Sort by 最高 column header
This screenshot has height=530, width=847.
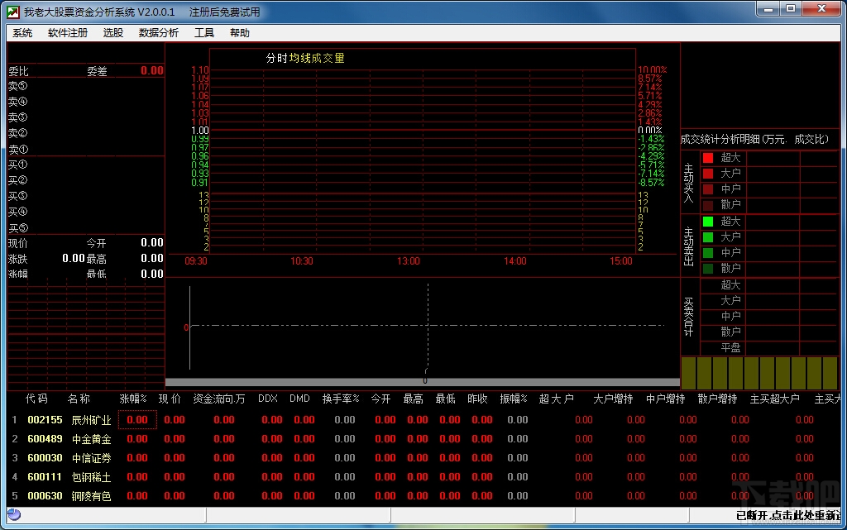point(414,399)
